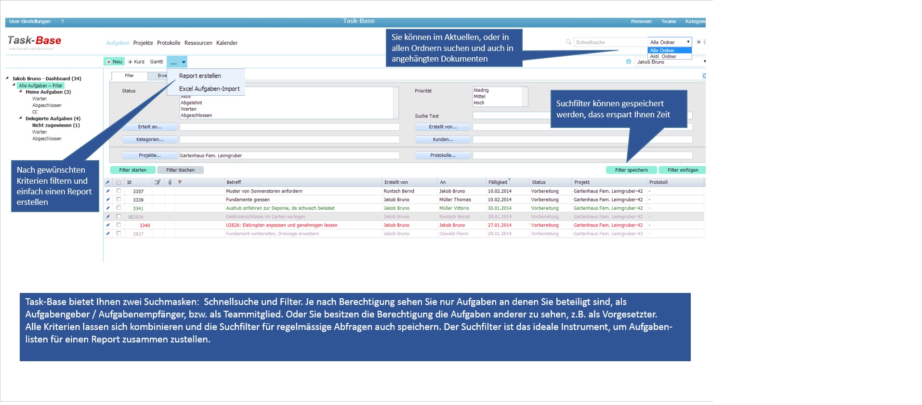The width and height of the screenshot is (922, 405).
Task: Collapse the subtask tree of task 2826
Action: click(x=131, y=217)
